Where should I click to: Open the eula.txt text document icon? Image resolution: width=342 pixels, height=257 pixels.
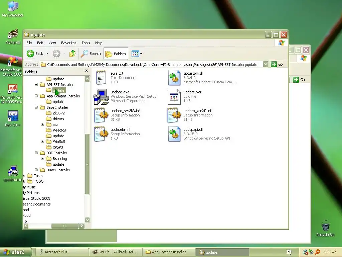point(101,78)
